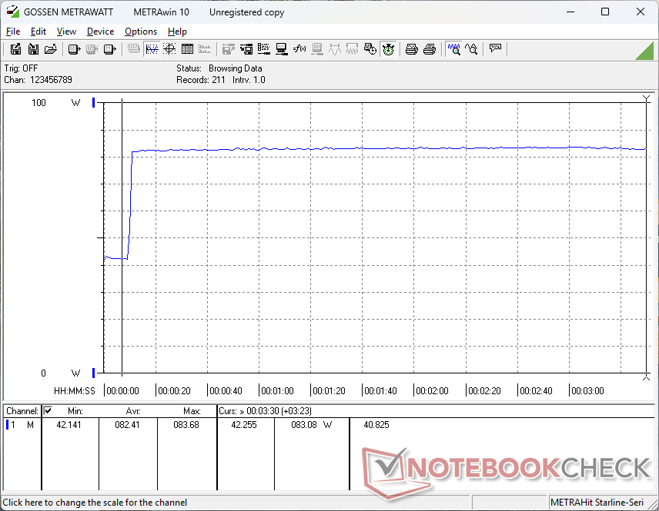Viewport: 659px width, 511px height.
Task: Show the data table view icon
Action: point(187,49)
